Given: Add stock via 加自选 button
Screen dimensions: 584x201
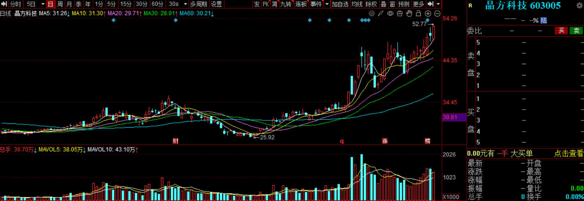Looking at the screenshot, I should click(x=340, y=4).
